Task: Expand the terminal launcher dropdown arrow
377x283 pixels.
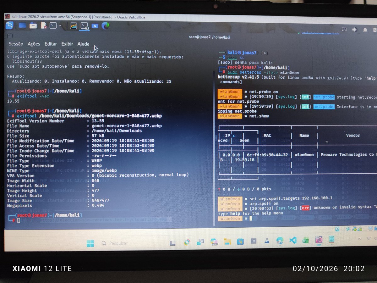Action: (x=60, y=26)
